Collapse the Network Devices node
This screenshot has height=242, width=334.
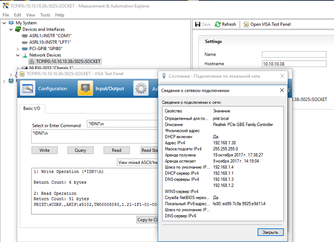[18, 55]
